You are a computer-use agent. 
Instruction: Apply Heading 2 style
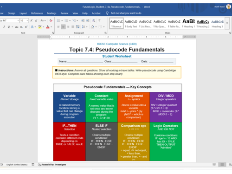tap(203, 23)
